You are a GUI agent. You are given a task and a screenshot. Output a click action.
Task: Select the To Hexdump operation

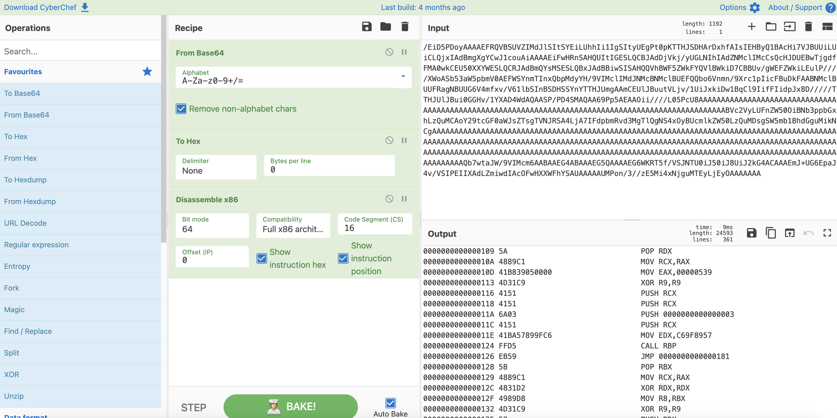[x=81, y=180]
